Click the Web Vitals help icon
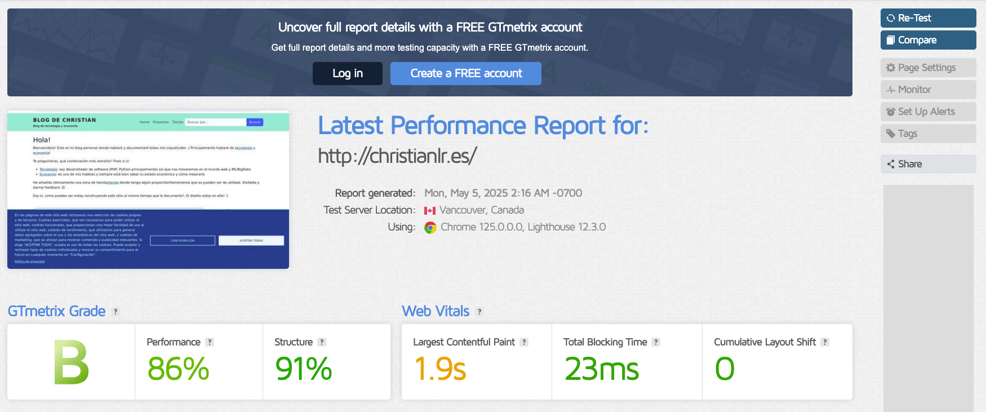This screenshot has width=986, height=412. tap(479, 312)
